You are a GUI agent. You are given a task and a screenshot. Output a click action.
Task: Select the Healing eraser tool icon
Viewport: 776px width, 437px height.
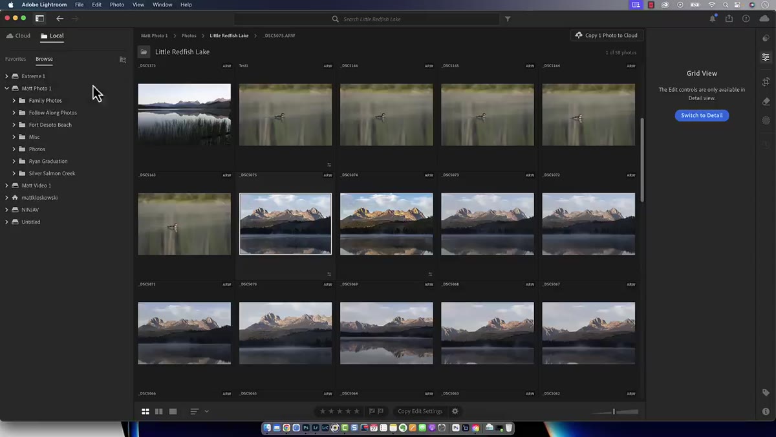point(766,101)
